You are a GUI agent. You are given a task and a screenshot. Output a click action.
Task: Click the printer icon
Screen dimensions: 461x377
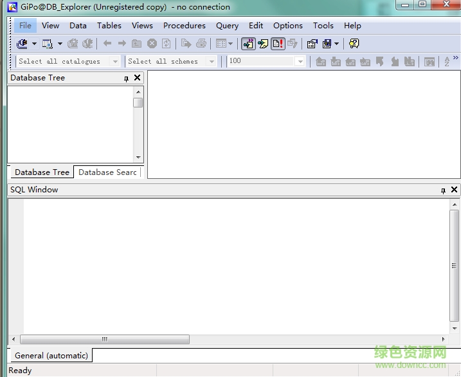point(201,44)
